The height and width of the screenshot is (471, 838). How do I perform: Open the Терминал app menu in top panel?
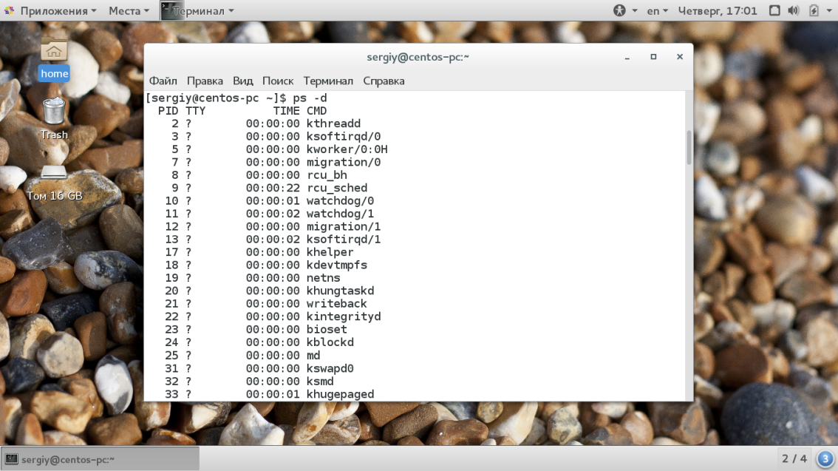[197, 10]
